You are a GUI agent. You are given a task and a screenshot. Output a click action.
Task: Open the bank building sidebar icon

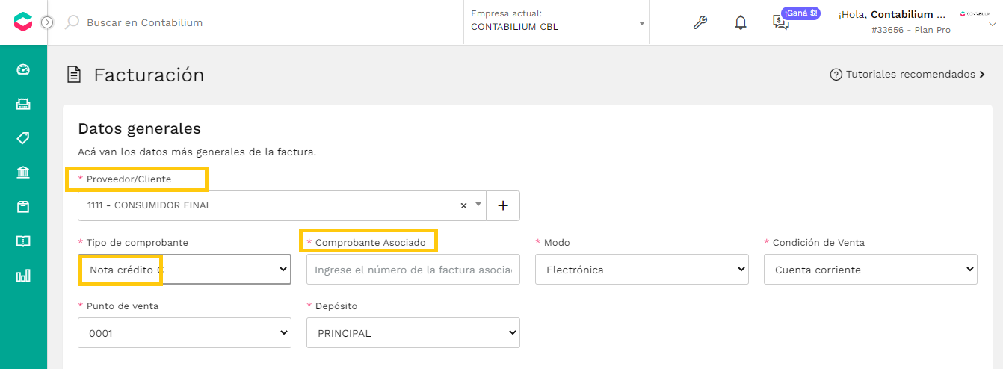click(x=23, y=173)
